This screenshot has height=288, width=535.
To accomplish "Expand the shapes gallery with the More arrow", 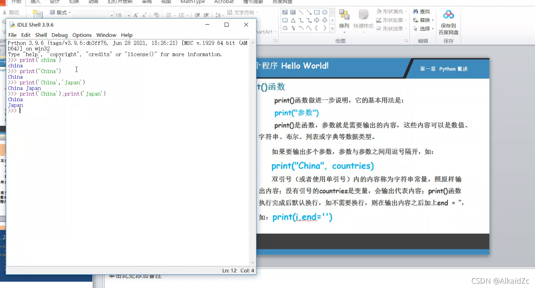I will coord(332,28).
